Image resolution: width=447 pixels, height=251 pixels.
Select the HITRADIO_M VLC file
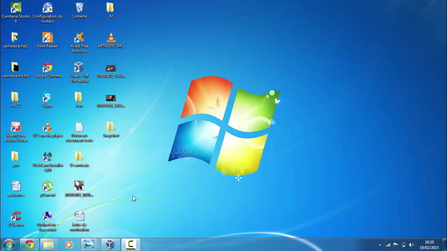tap(111, 40)
